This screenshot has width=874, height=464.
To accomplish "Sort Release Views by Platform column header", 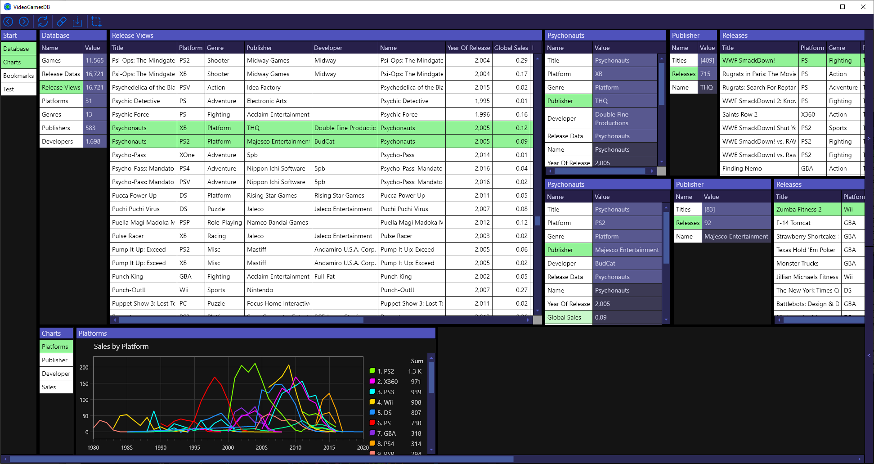I will pos(191,48).
